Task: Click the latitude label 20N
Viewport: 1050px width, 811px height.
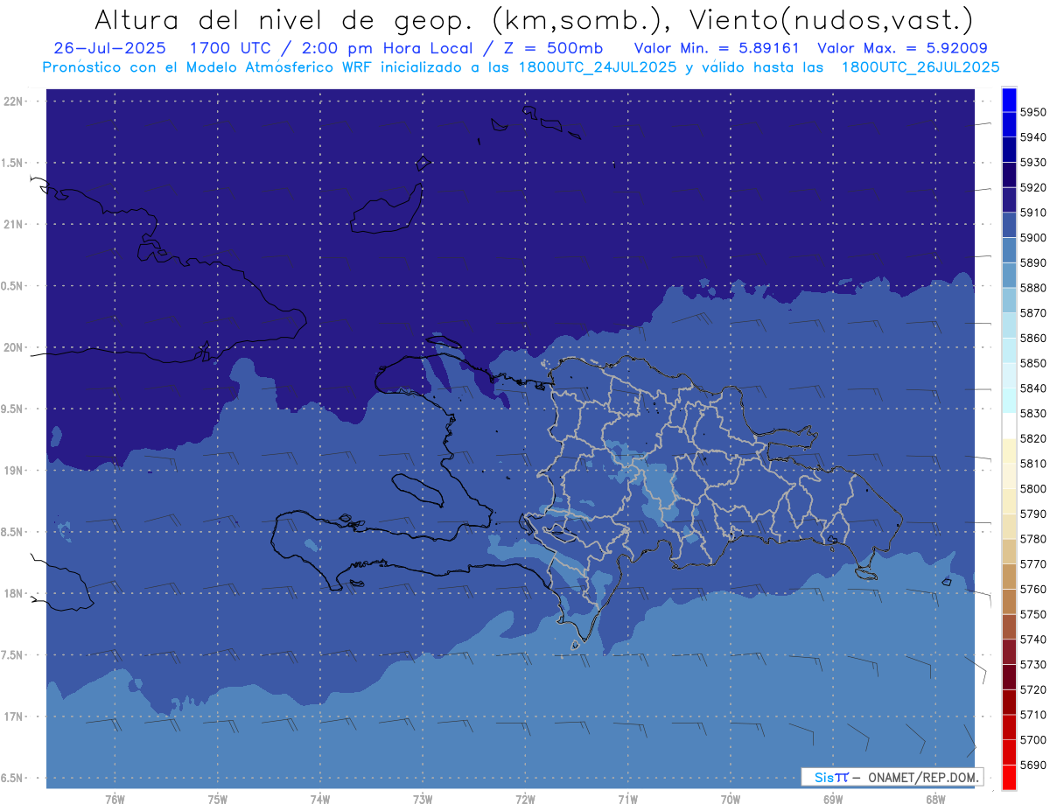Action: 13,347
